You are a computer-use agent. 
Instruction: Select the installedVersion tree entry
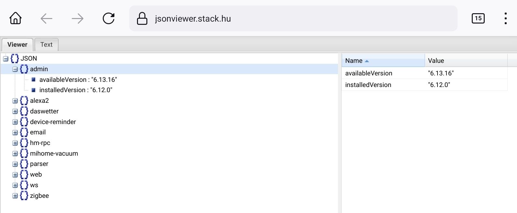click(76, 90)
